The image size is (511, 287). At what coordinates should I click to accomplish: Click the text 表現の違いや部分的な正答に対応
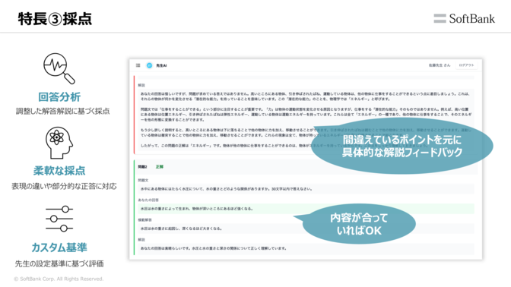64,187
